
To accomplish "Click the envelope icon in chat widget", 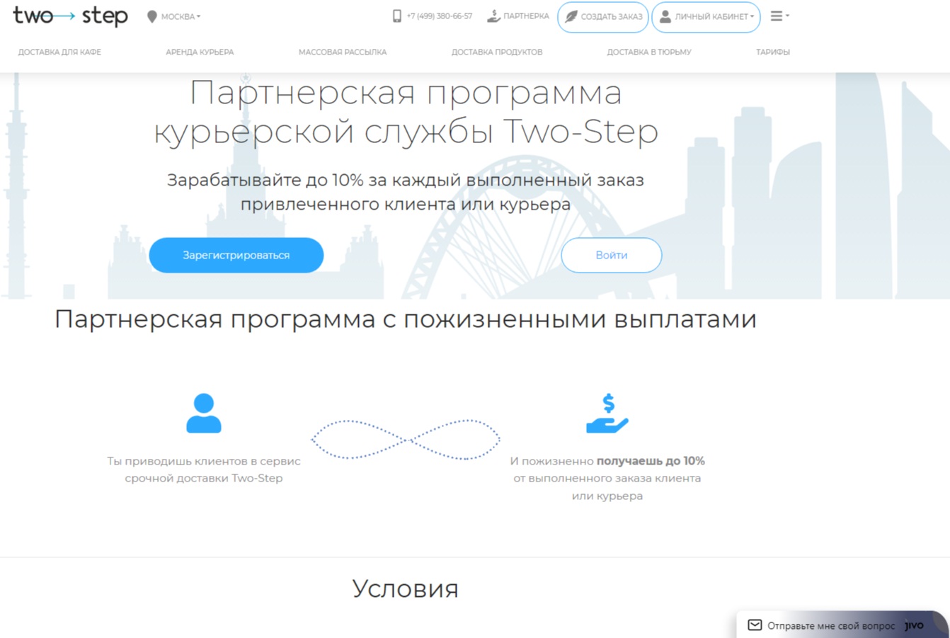I will coord(755,625).
